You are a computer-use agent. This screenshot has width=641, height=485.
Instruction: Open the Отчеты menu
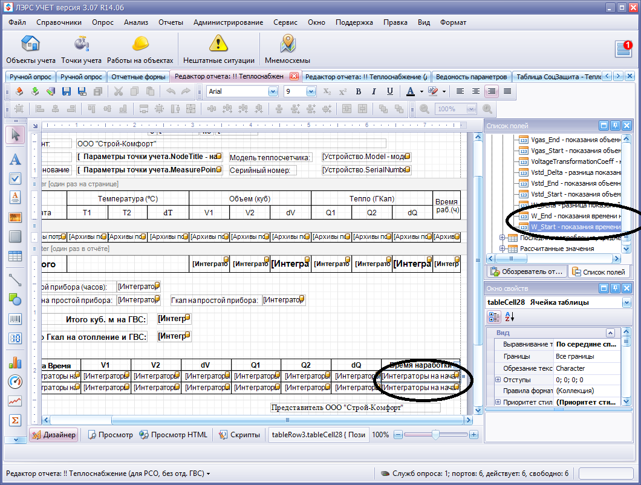171,22
